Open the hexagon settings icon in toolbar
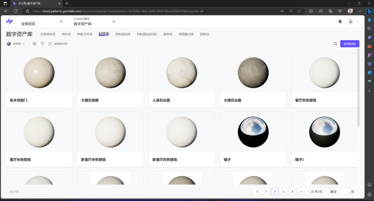 34,44
